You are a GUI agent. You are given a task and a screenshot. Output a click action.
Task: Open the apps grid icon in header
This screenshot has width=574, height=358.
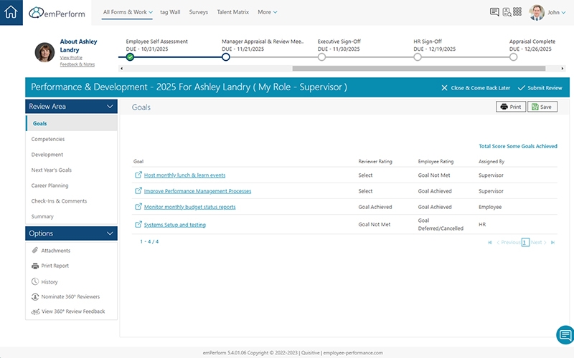pos(518,12)
